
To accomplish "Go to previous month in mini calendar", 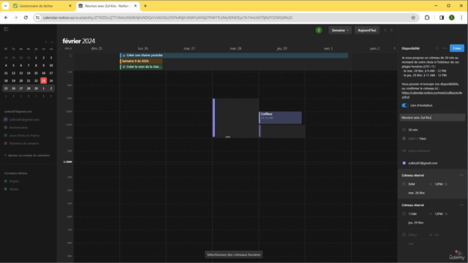I will pos(46,42).
